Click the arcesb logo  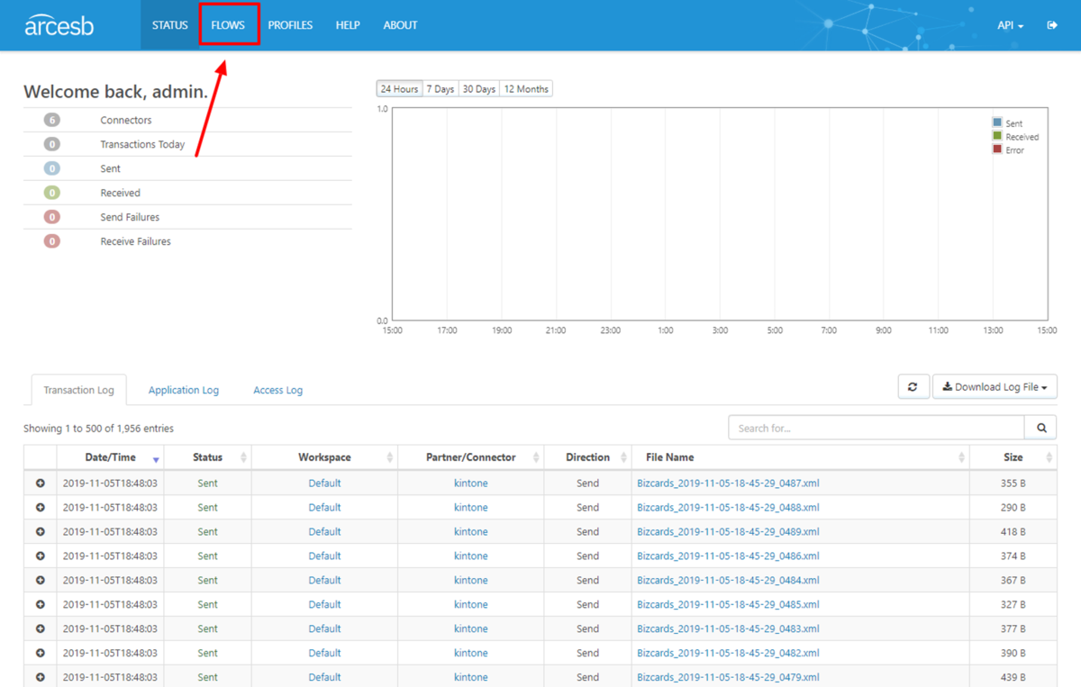coord(59,25)
